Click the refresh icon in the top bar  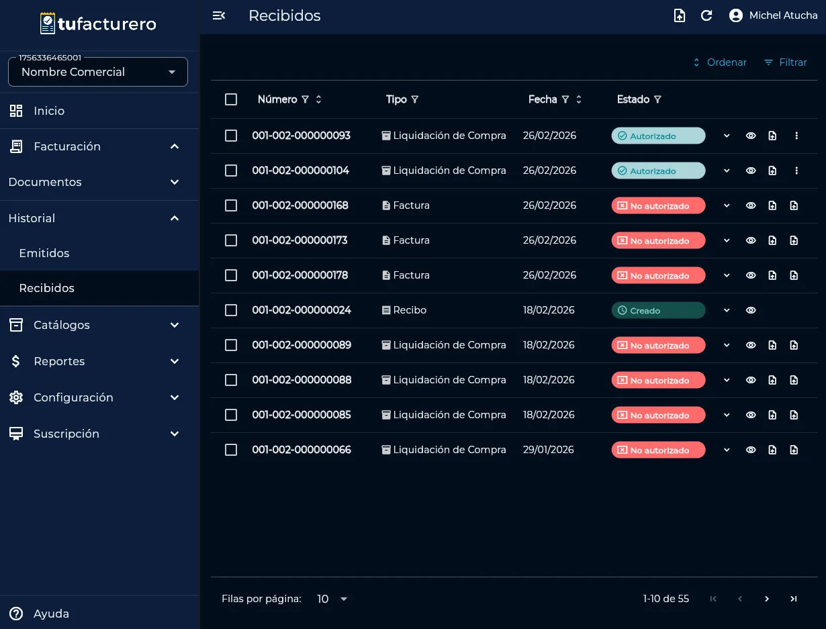[x=706, y=15]
